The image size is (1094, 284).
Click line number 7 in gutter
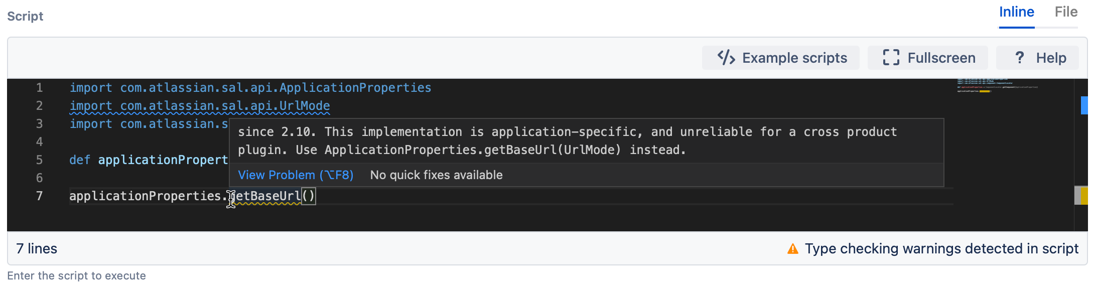39,196
